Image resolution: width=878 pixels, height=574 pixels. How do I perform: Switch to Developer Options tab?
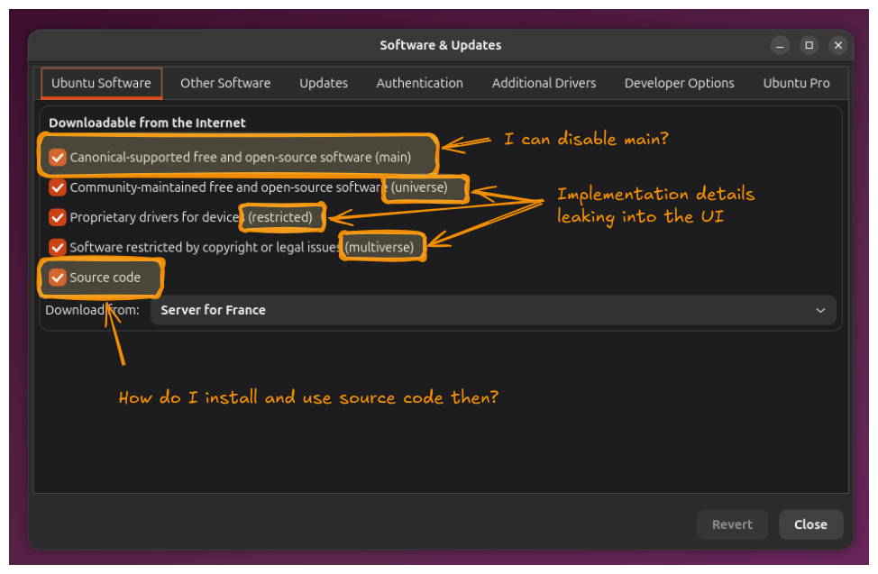click(679, 83)
